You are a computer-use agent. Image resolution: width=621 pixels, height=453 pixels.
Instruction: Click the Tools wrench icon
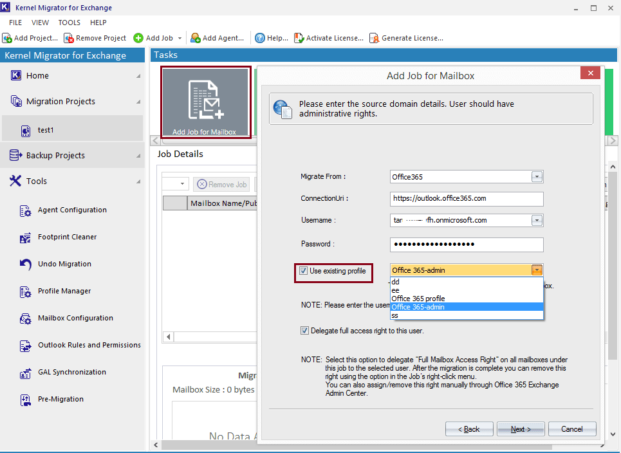click(15, 181)
